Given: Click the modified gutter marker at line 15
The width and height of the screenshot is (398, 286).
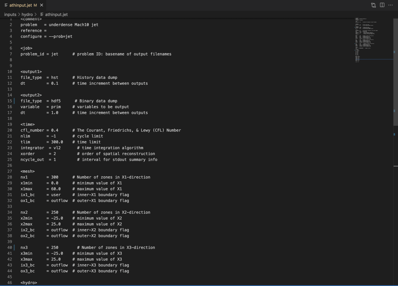Looking at the screenshot, I should click(x=14, y=101).
